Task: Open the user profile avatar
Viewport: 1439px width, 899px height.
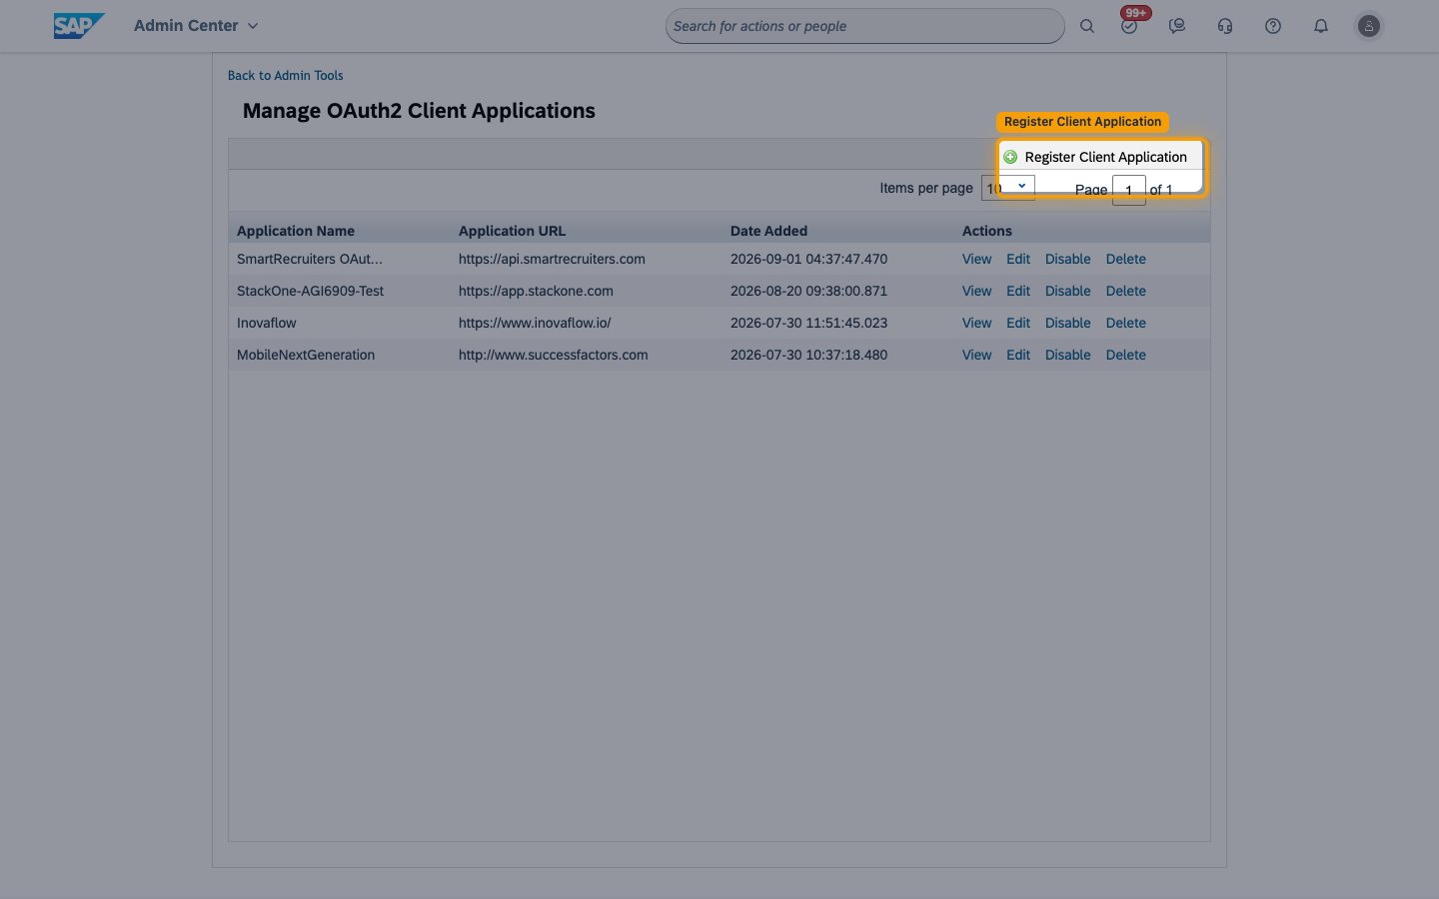Action: [1369, 26]
